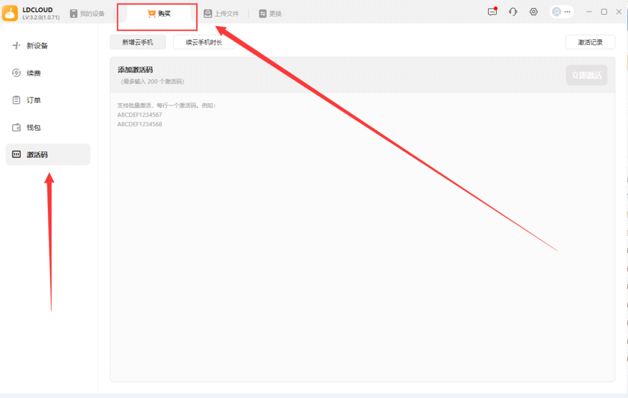628x398 pixels.
Task: Click the 新增云手机 button
Action: click(x=137, y=42)
